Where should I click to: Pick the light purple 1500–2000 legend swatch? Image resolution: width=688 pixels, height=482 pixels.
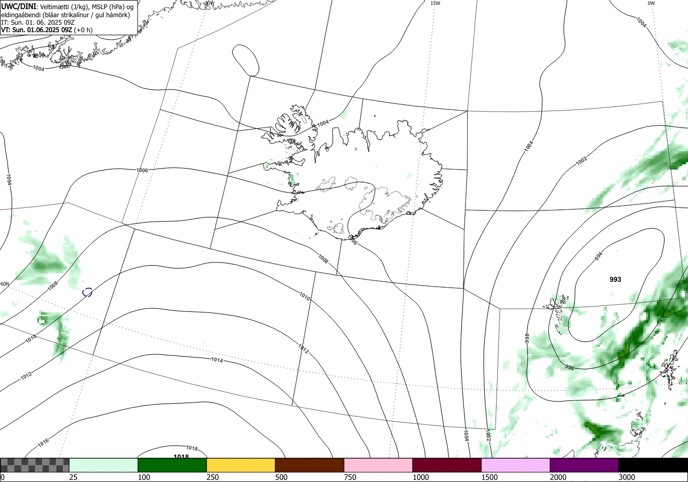(x=516, y=465)
